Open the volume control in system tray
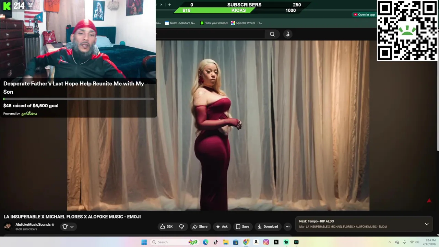439x247 pixels. point(417,242)
